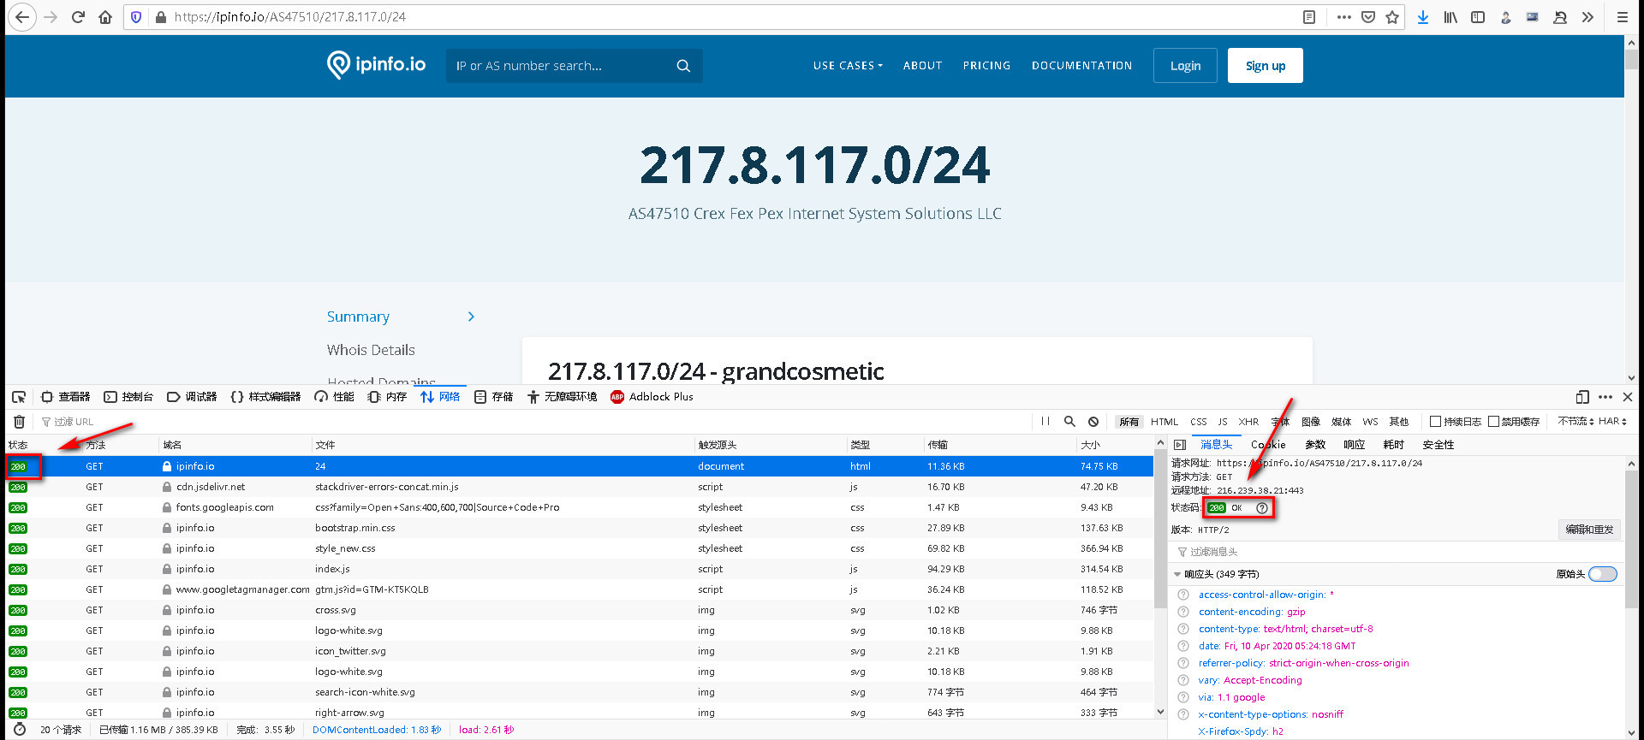Open the Firefox hamburger menu
Viewport: 1644px width, 740px height.
(1623, 17)
